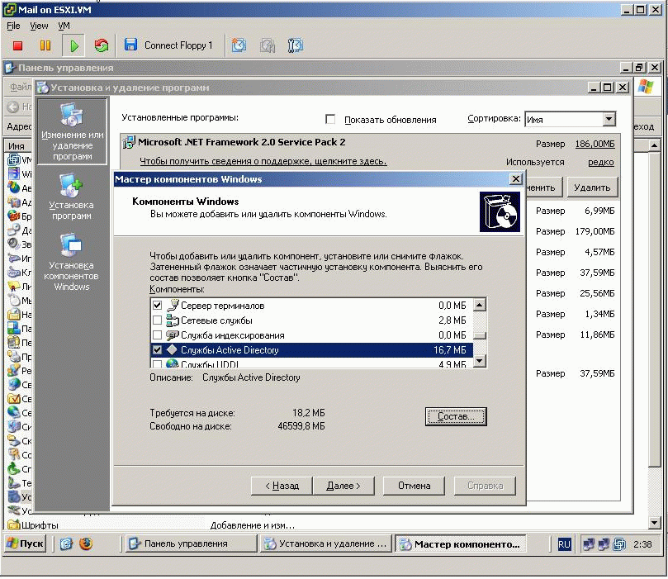Click the '18,2 МБ' required disk value
The height and width of the screenshot is (579, 668).
point(309,413)
